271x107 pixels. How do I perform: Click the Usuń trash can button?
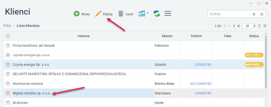pos(126,14)
